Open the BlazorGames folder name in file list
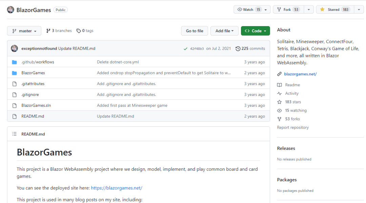 (x=33, y=73)
